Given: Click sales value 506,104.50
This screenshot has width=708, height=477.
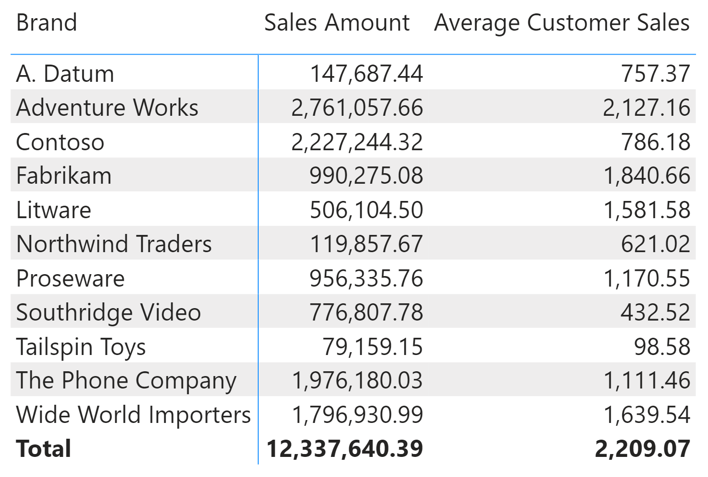Looking at the screenshot, I should click(x=366, y=210).
